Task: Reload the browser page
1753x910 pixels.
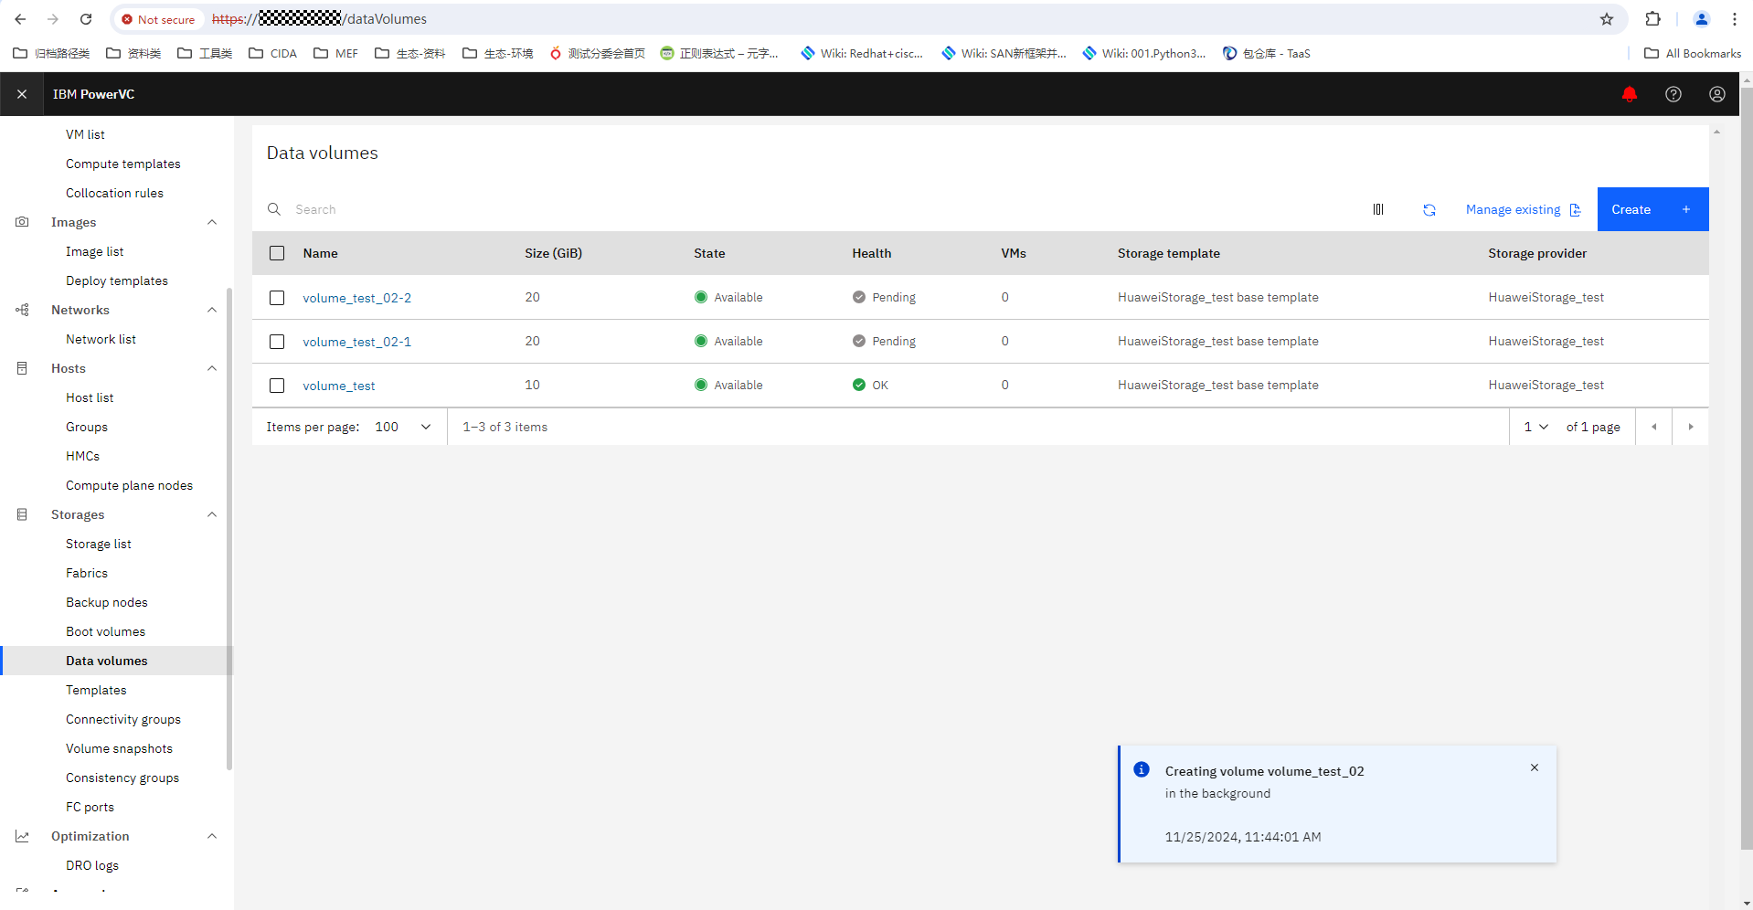Action: (86, 19)
